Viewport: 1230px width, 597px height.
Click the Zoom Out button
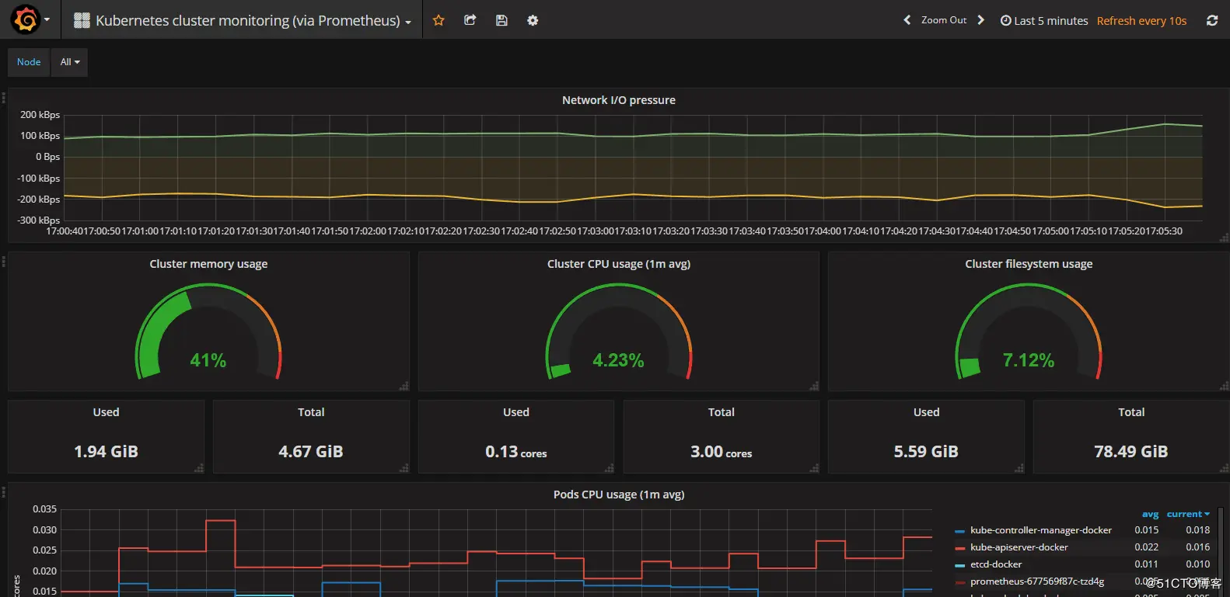(x=944, y=20)
